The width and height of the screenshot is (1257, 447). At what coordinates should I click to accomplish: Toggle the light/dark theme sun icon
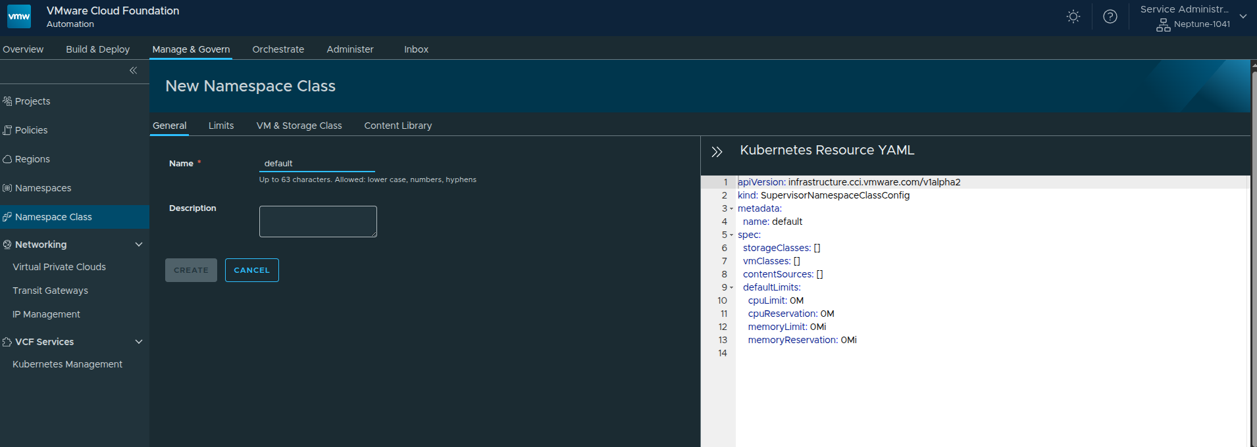pos(1073,17)
